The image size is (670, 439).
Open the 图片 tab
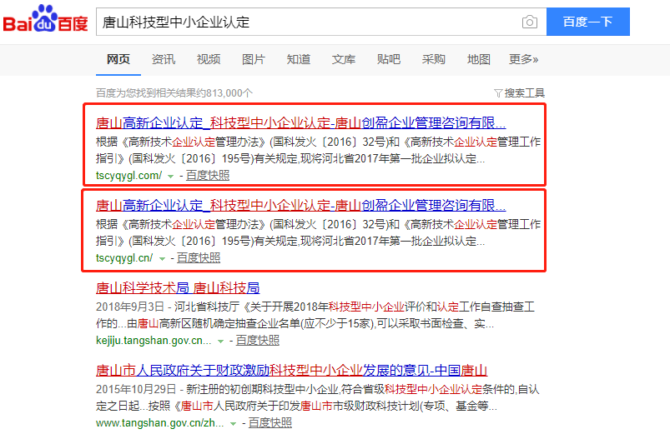click(254, 59)
